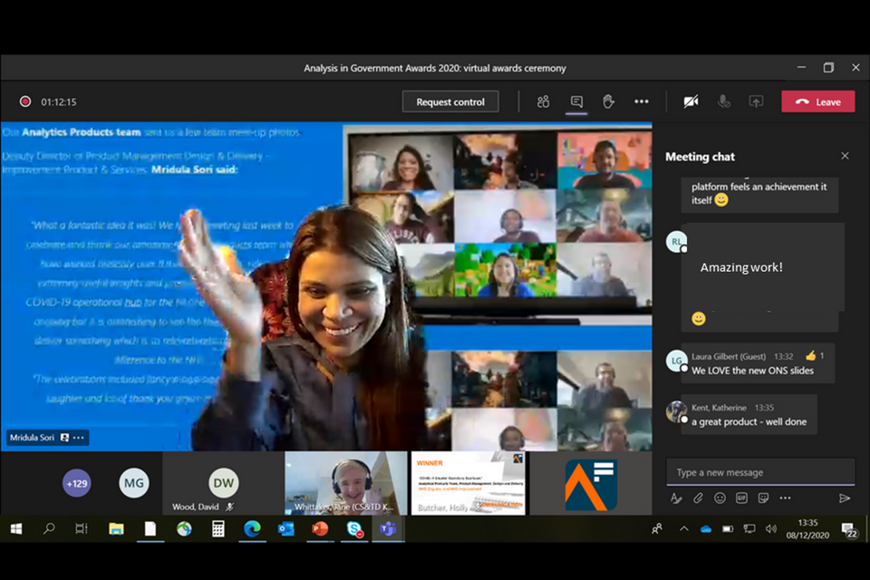Toggle the meeting chat panel
The height and width of the screenshot is (580, 870).
pos(576,101)
